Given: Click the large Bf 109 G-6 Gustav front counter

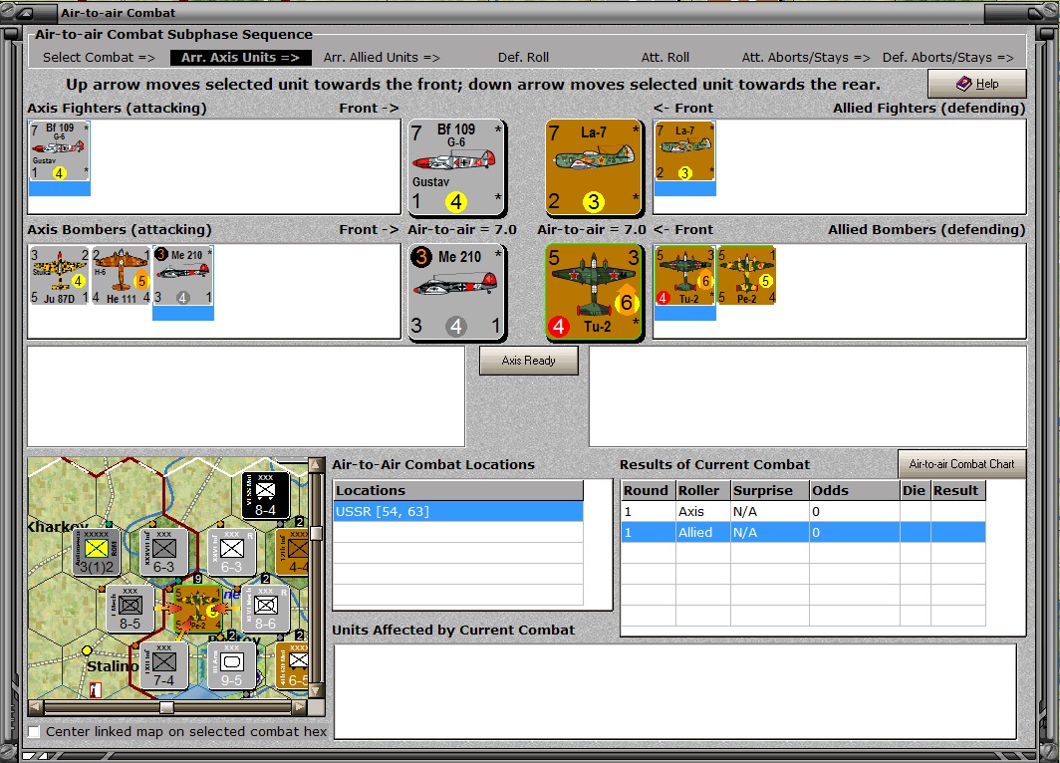Looking at the screenshot, I should [x=456, y=167].
